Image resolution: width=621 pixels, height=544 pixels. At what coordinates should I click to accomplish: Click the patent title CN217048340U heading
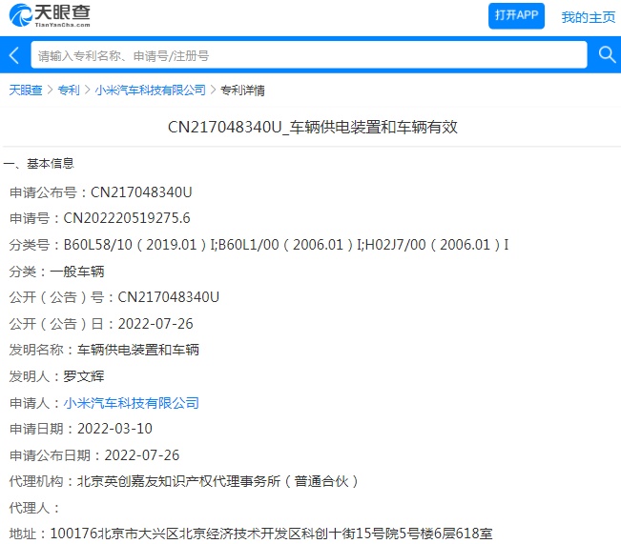(313, 127)
